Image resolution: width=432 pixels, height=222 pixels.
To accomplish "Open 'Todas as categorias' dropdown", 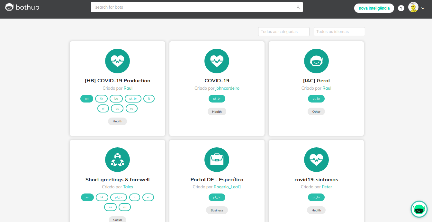I will pyautogui.click(x=284, y=31).
